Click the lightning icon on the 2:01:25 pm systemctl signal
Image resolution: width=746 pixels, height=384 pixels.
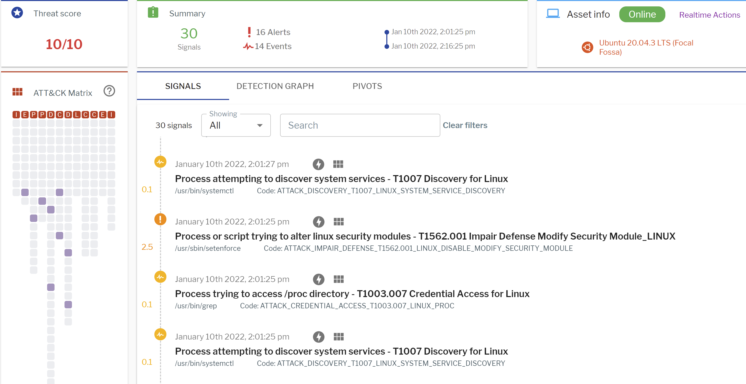(x=318, y=337)
